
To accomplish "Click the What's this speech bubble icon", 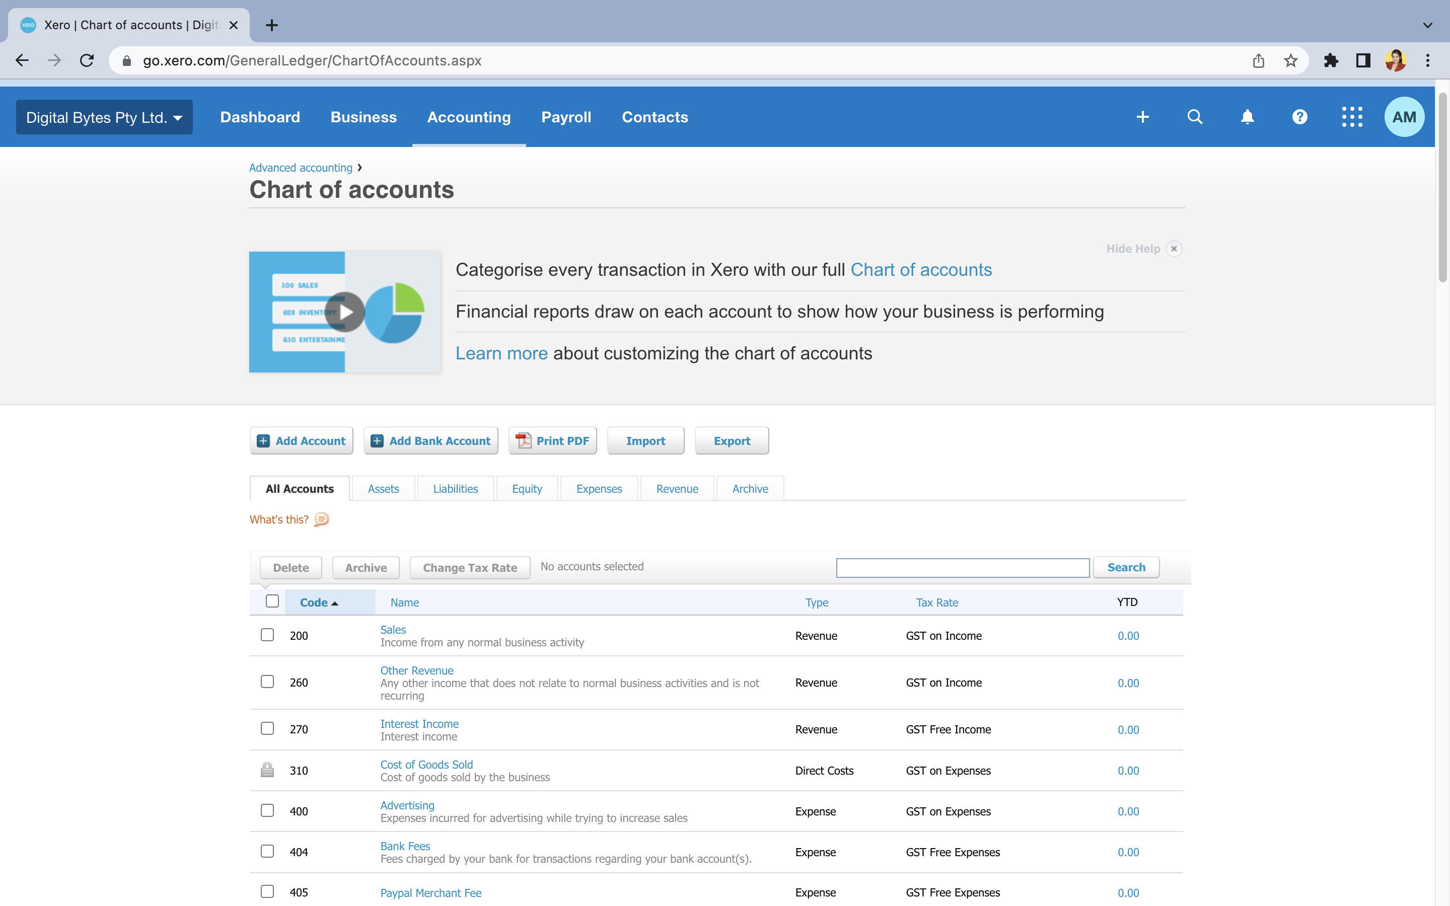I will tap(322, 519).
